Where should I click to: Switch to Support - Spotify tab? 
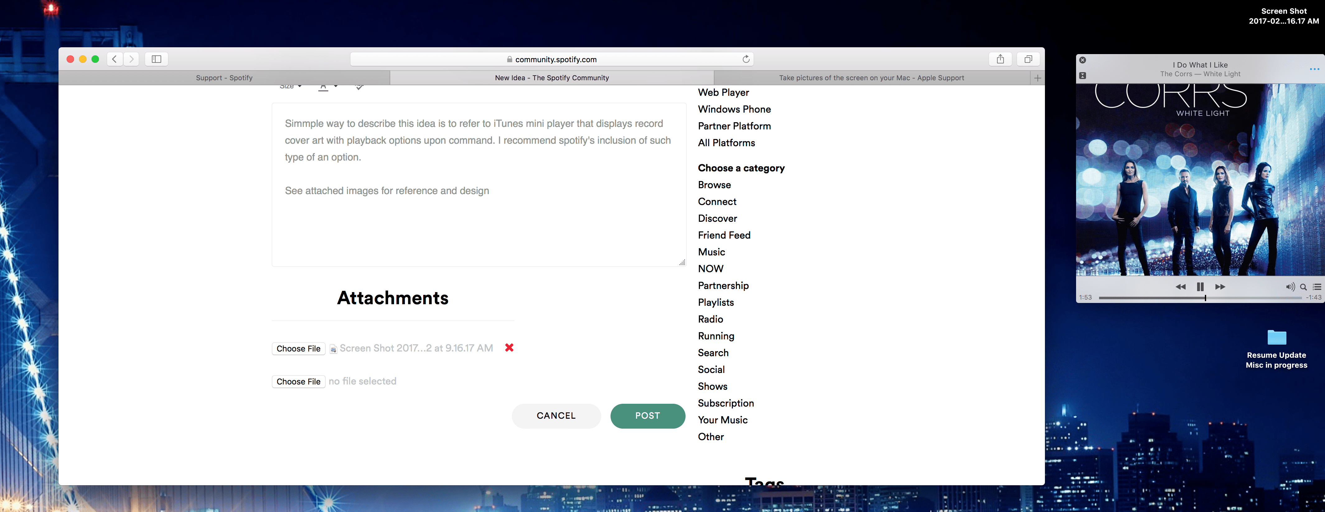pyautogui.click(x=224, y=78)
